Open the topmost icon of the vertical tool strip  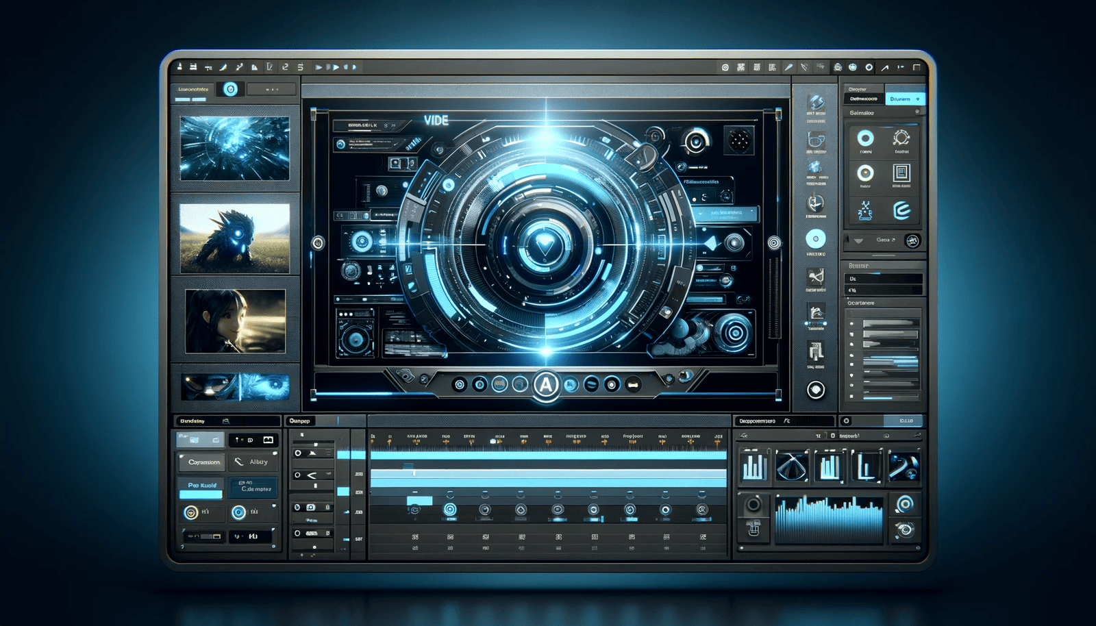click(x=815, y=103)
